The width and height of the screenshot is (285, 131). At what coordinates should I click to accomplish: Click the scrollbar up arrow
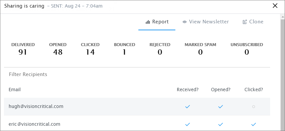coord(283,17)
